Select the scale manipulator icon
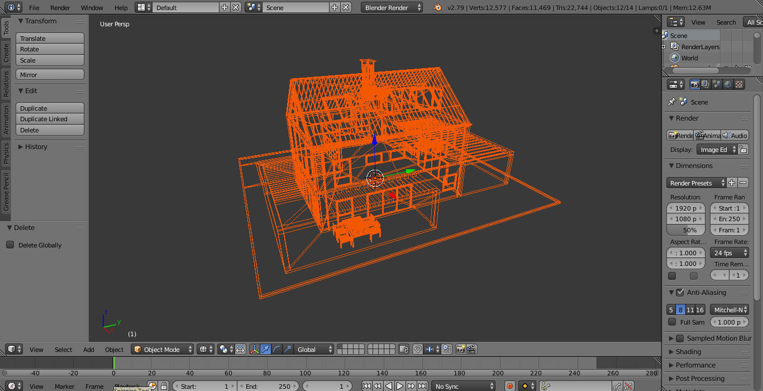The image size is (763, 391). [x=288, y=349]
